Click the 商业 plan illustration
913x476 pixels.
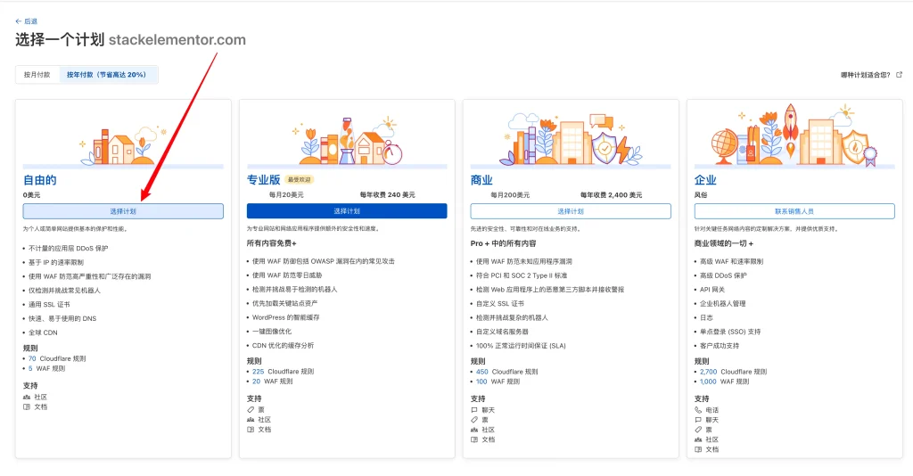571,138
